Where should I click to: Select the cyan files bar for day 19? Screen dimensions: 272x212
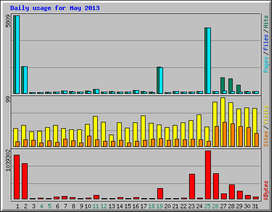coord(161,81)
